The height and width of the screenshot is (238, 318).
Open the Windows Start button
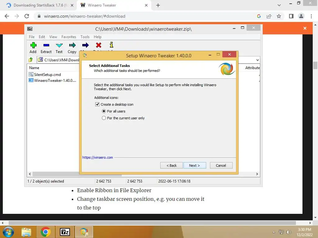point(8,232)
